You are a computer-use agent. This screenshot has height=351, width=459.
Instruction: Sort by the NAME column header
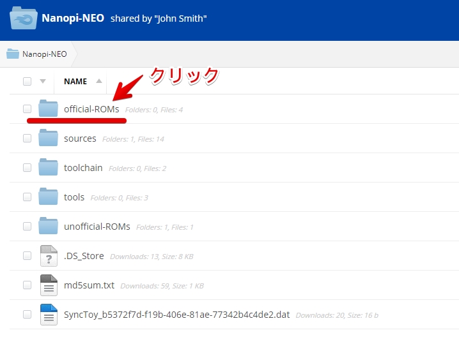[75, 81]
